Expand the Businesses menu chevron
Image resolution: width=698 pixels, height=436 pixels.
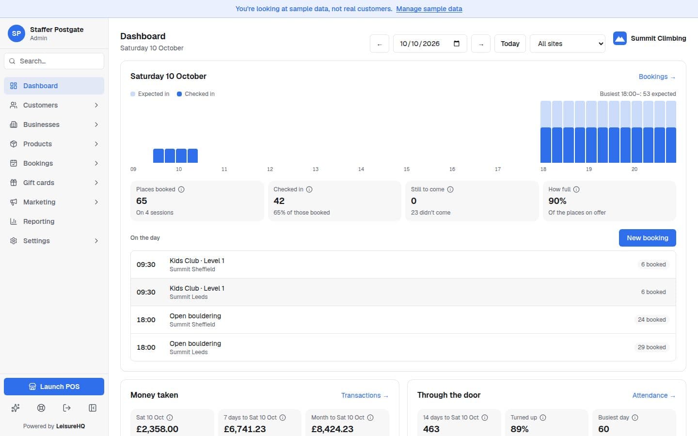[96, 125]
